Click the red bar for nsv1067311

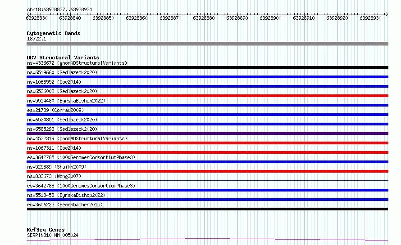(x=207, y=152)
